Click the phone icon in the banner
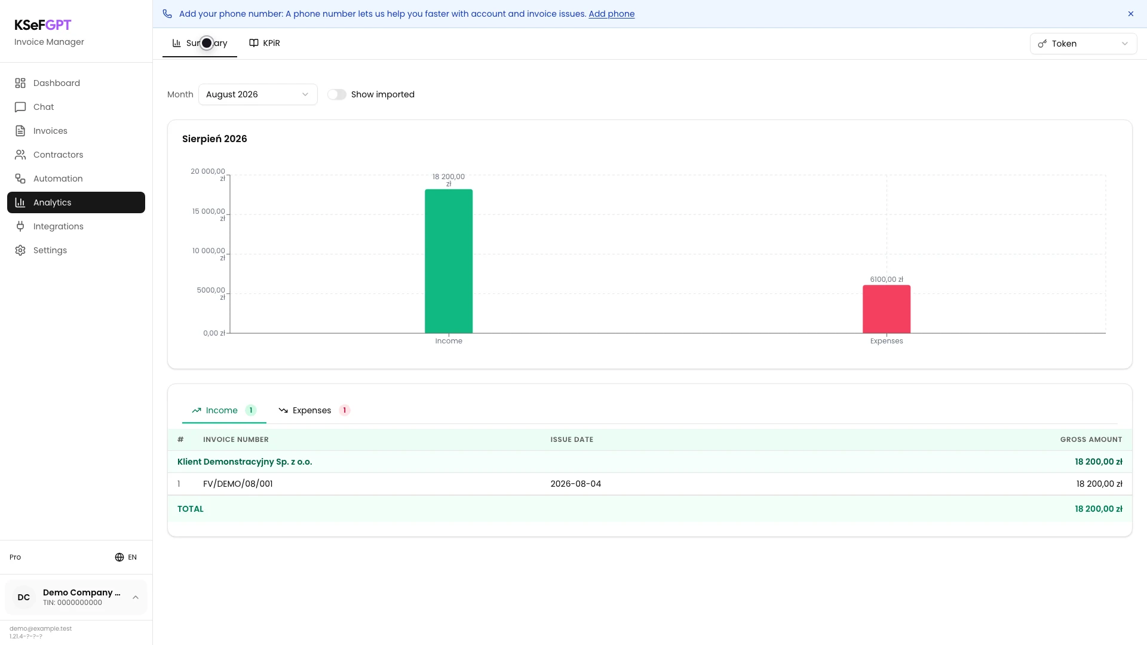Screen dimensions: 1147x645 click(x=167, y=14)
